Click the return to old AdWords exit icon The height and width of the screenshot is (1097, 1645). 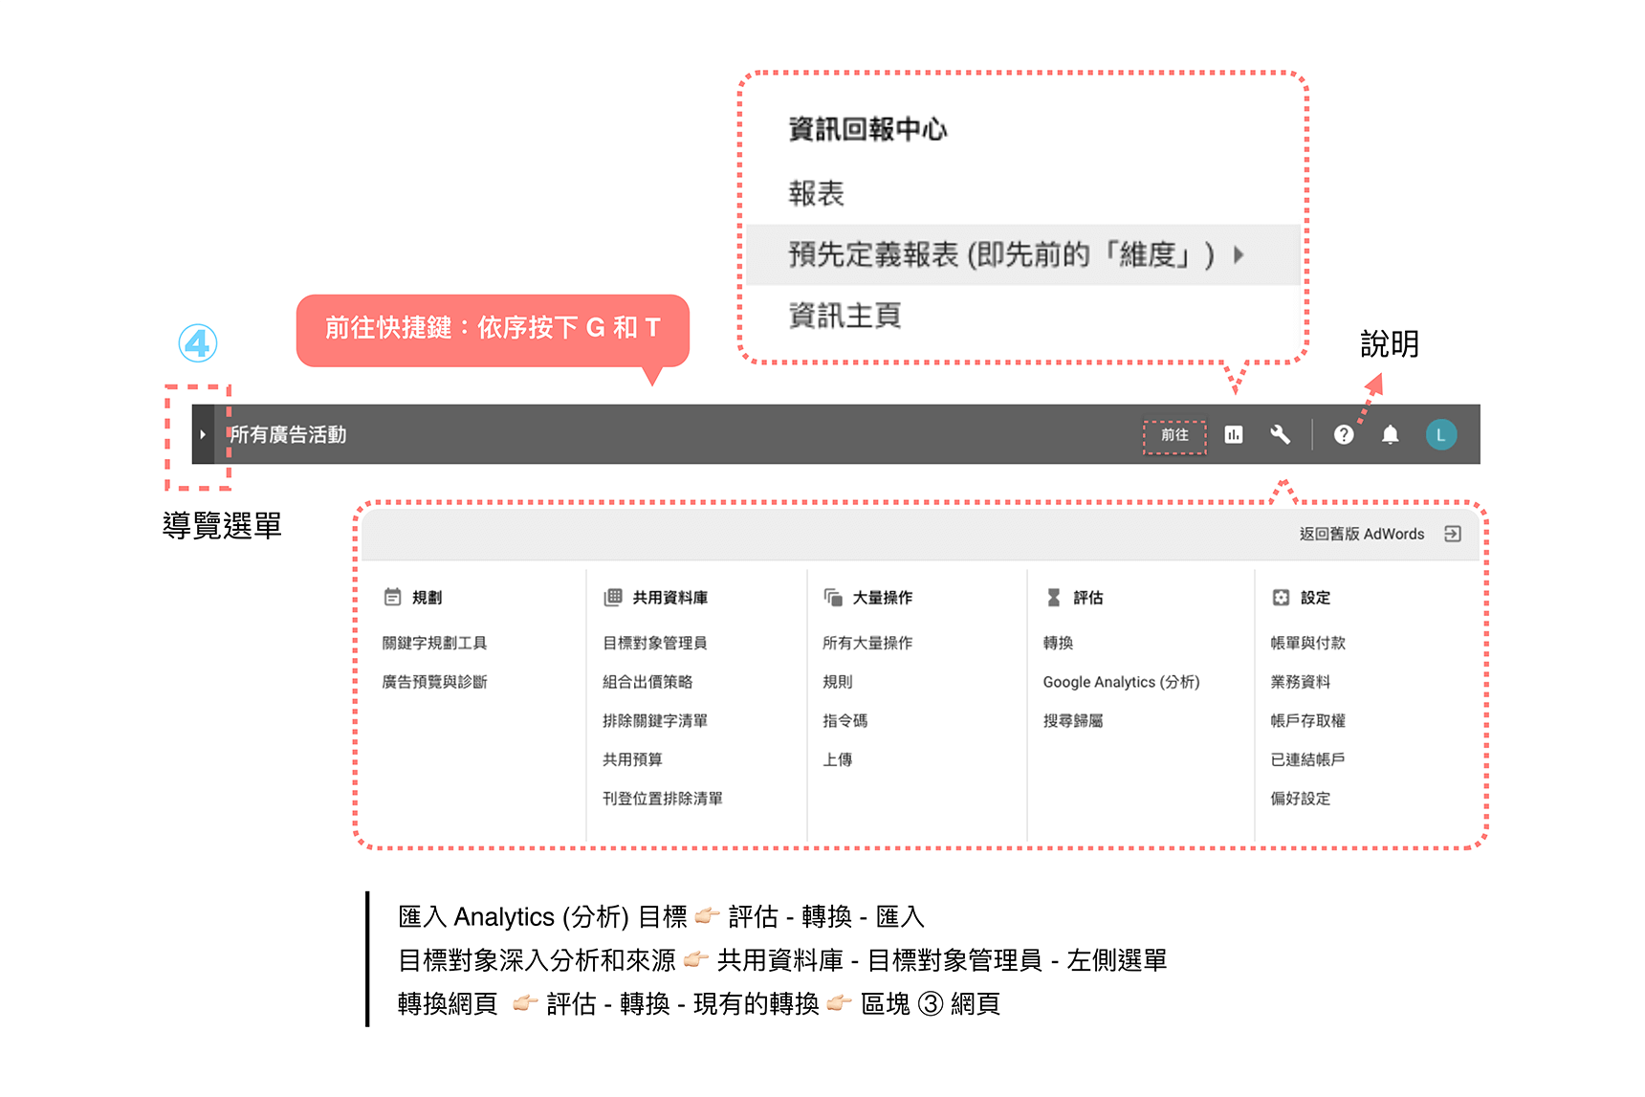(x=1453, y=534)
